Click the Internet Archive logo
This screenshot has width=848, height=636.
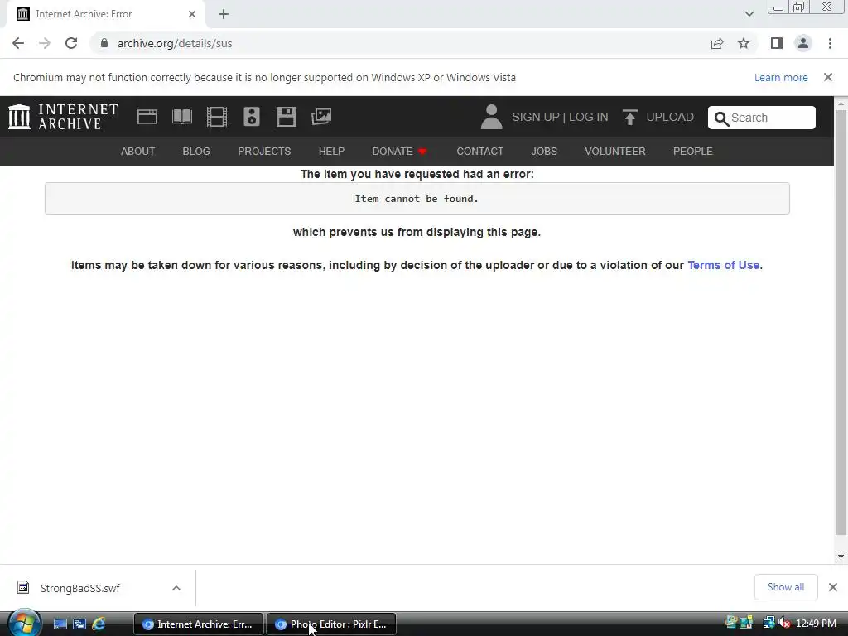click(x=63, y=117)
